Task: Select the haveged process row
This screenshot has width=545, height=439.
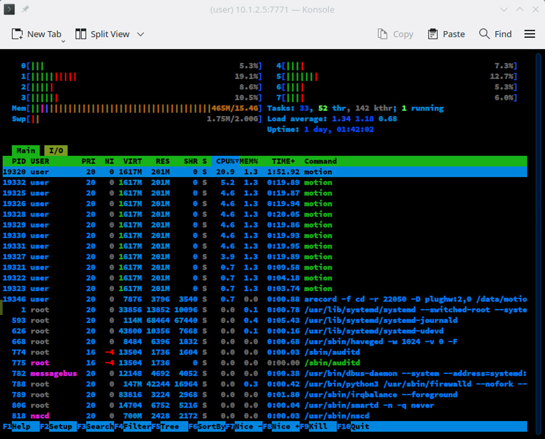Action: (265, 341)
